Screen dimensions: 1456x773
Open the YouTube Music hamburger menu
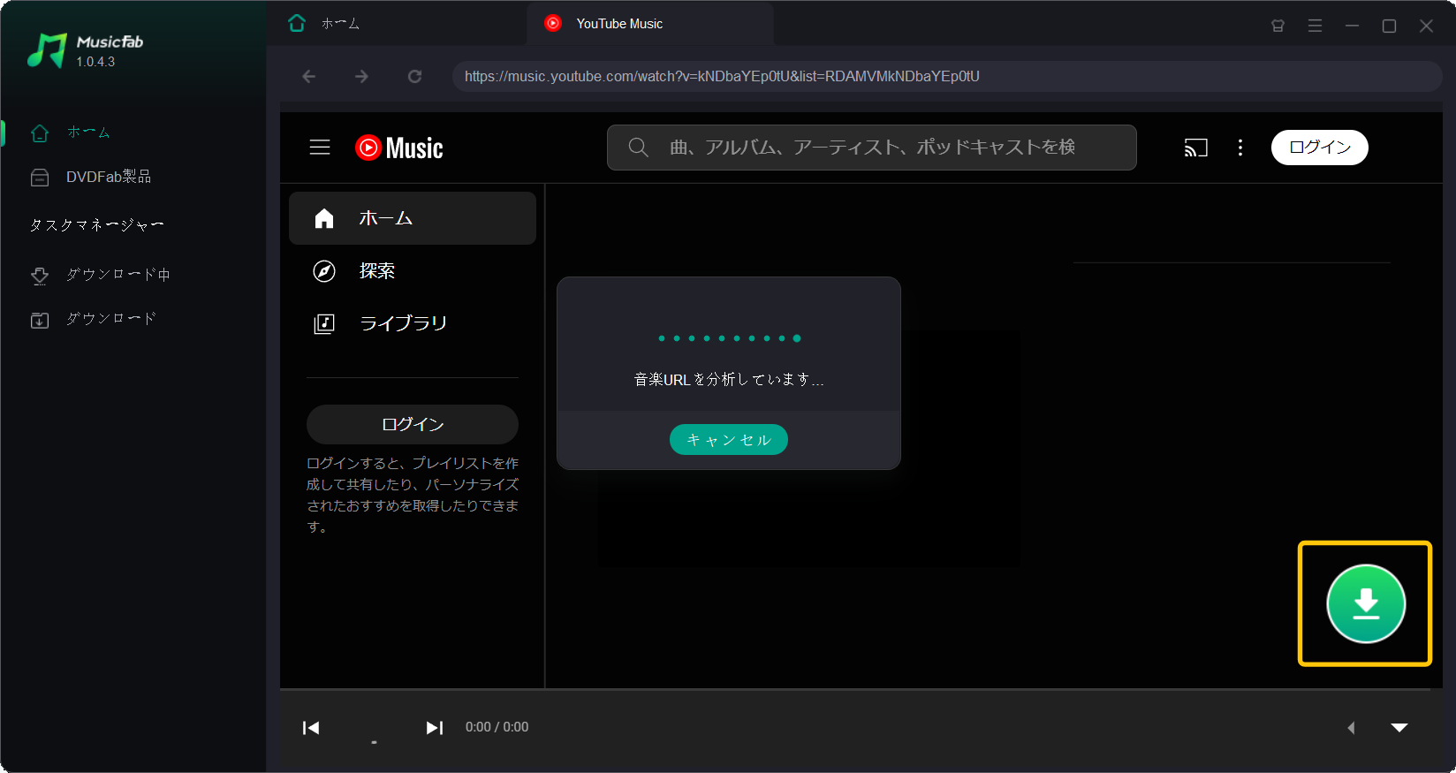tap(320, 148)
